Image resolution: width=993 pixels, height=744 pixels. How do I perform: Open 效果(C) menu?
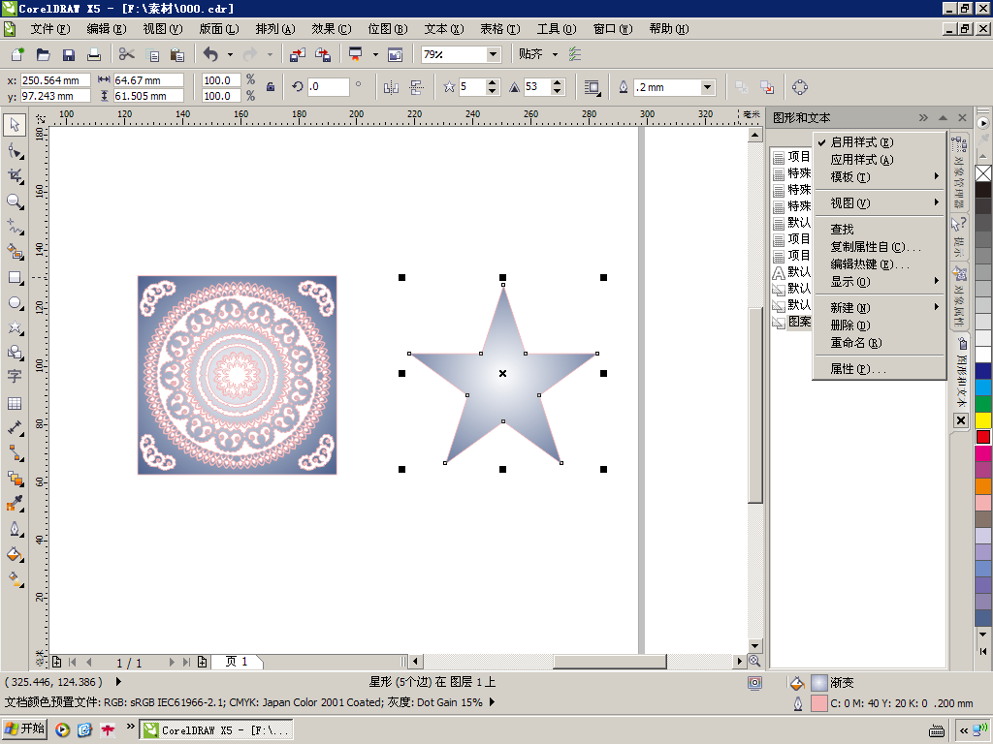click(332, 28)
